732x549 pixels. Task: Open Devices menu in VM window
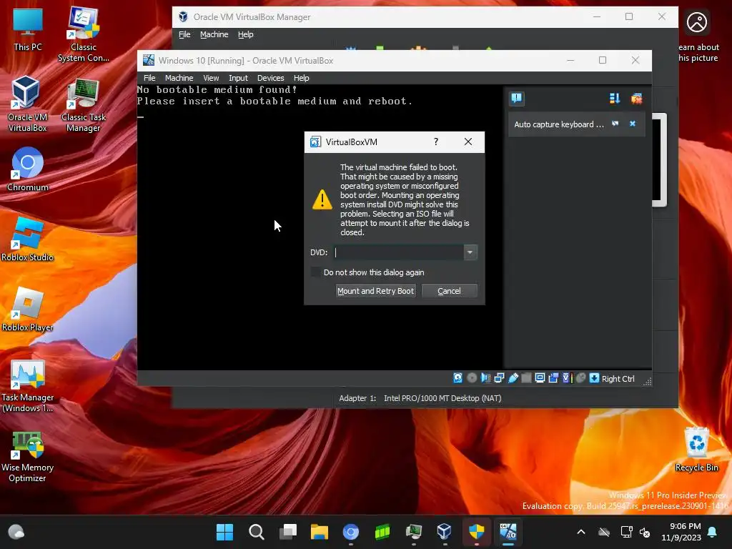click(270, 78)
